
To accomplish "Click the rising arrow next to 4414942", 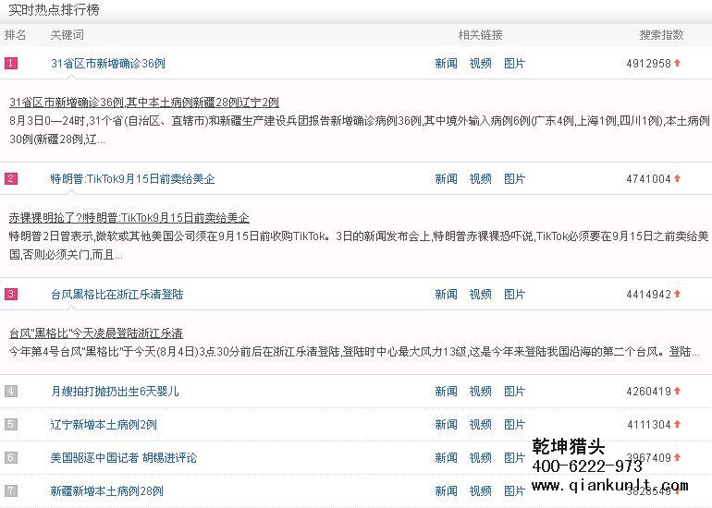I will pos(677,295).
